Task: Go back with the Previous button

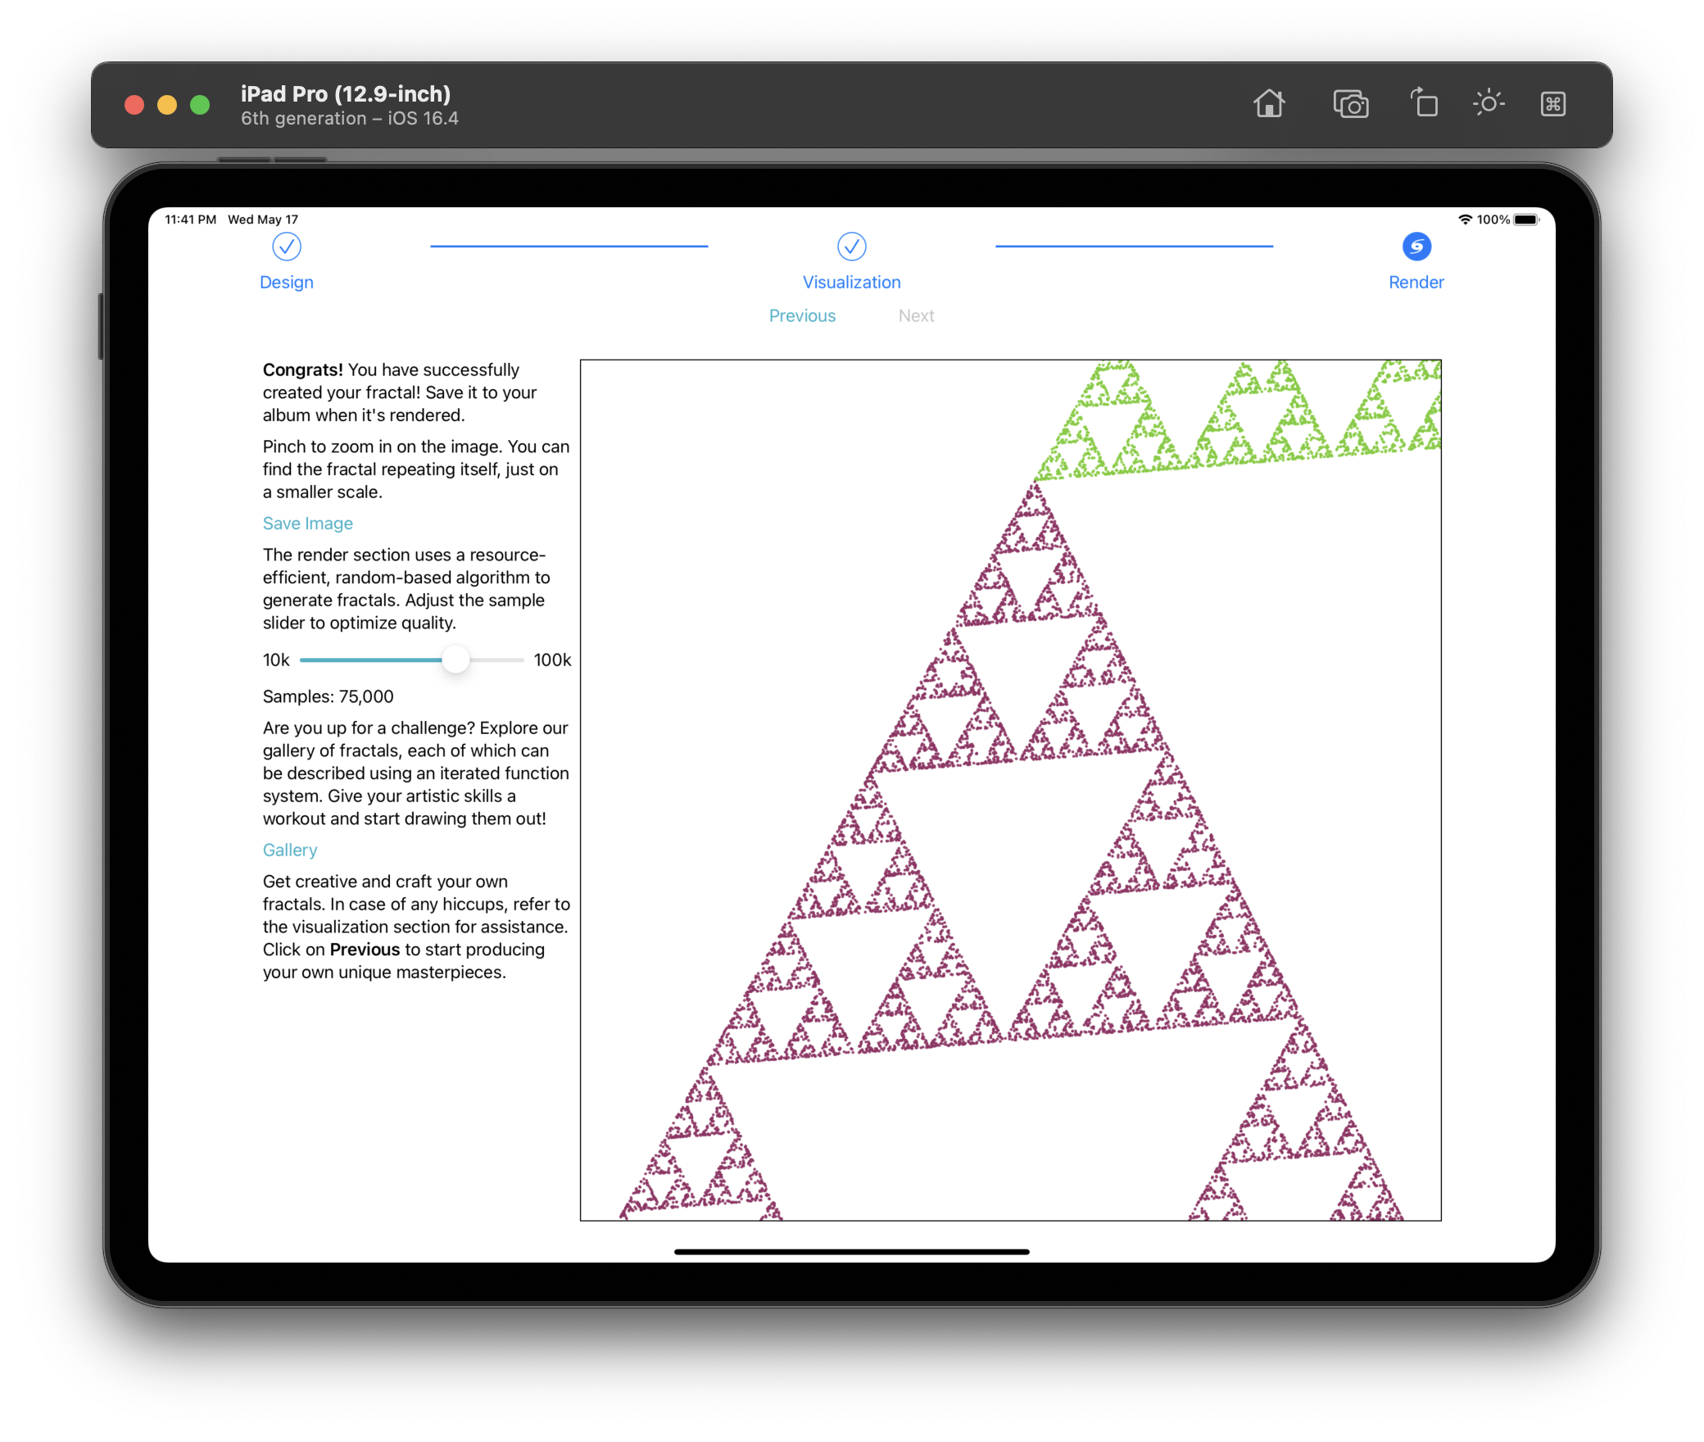Action: (x=802, y=315)
